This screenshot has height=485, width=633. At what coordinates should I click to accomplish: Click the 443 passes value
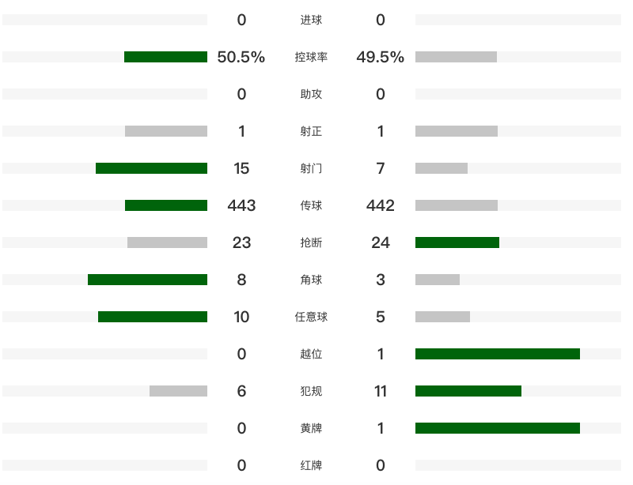(241, 205)
